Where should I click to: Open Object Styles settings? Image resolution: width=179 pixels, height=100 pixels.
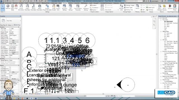click(x=12, y=7)
